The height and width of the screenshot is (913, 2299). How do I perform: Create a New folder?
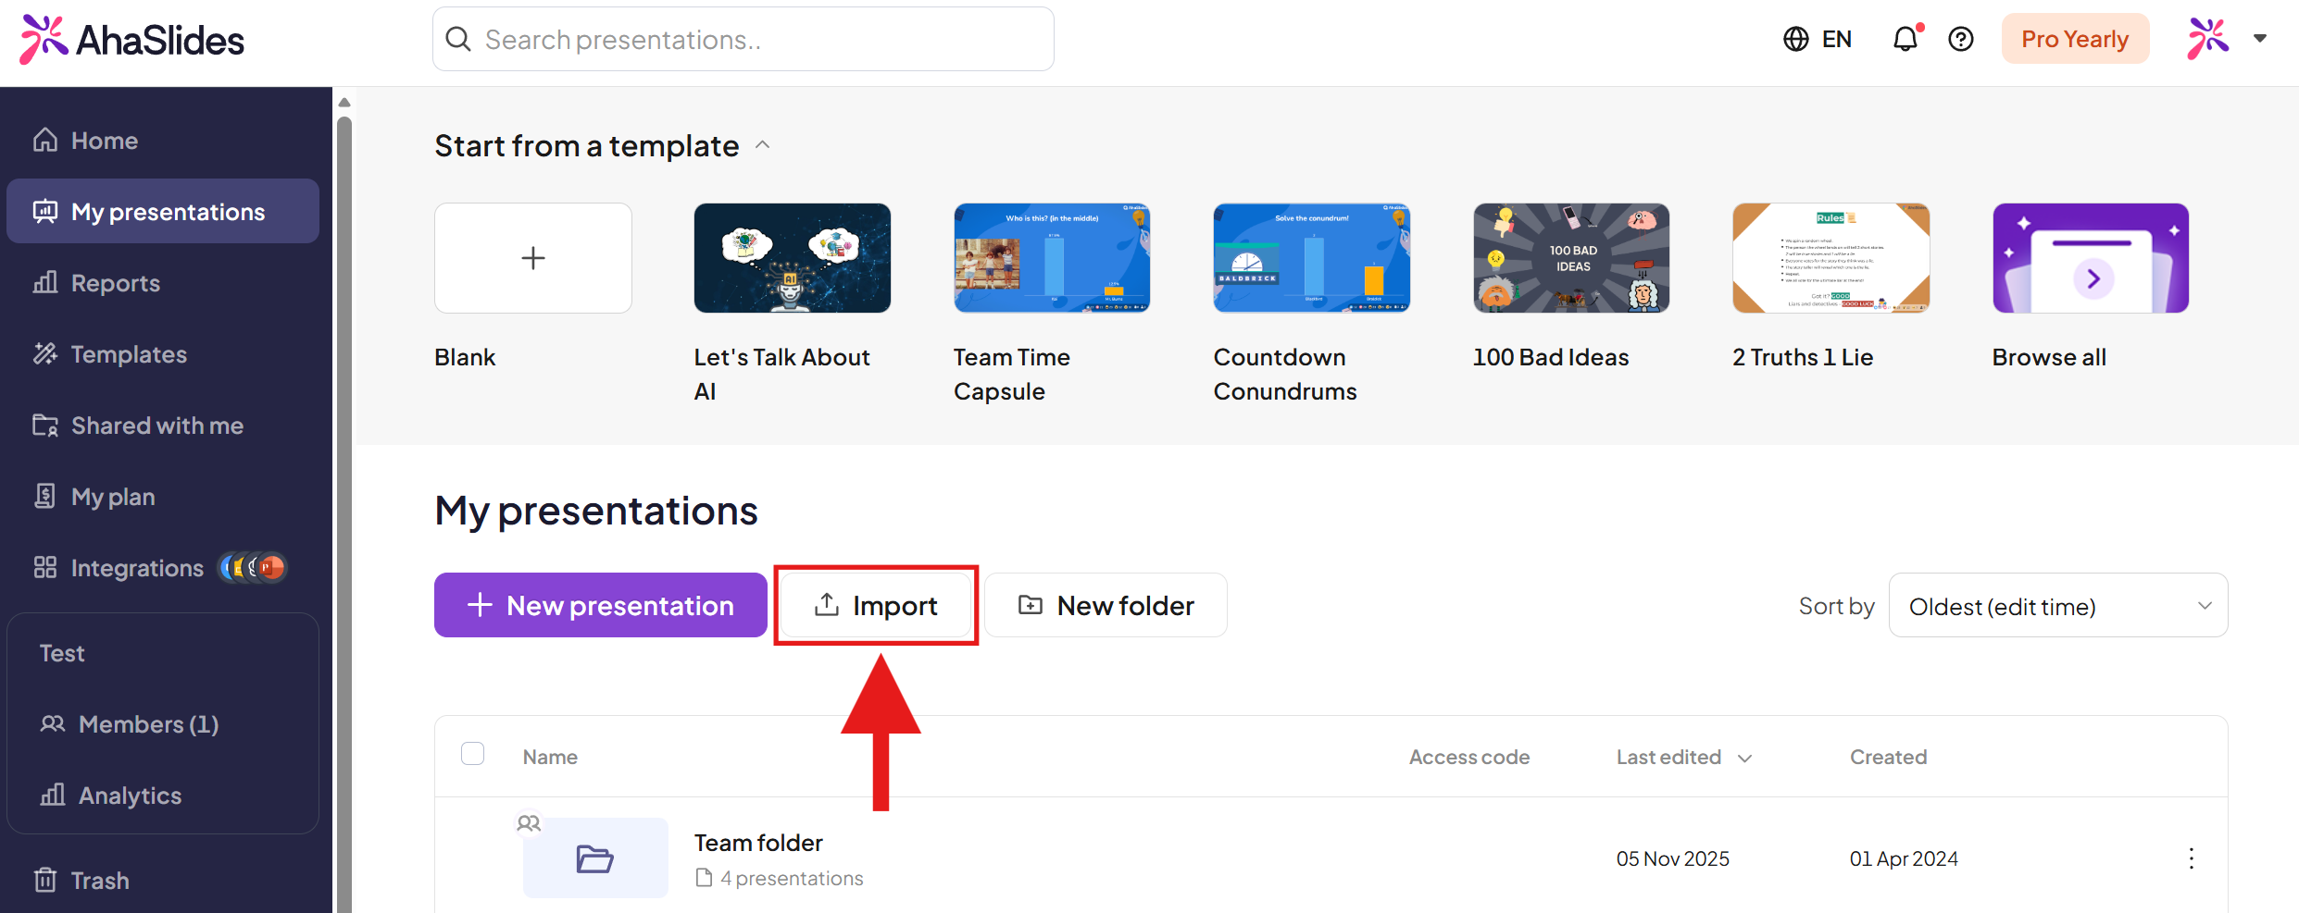pos(1106,606)
